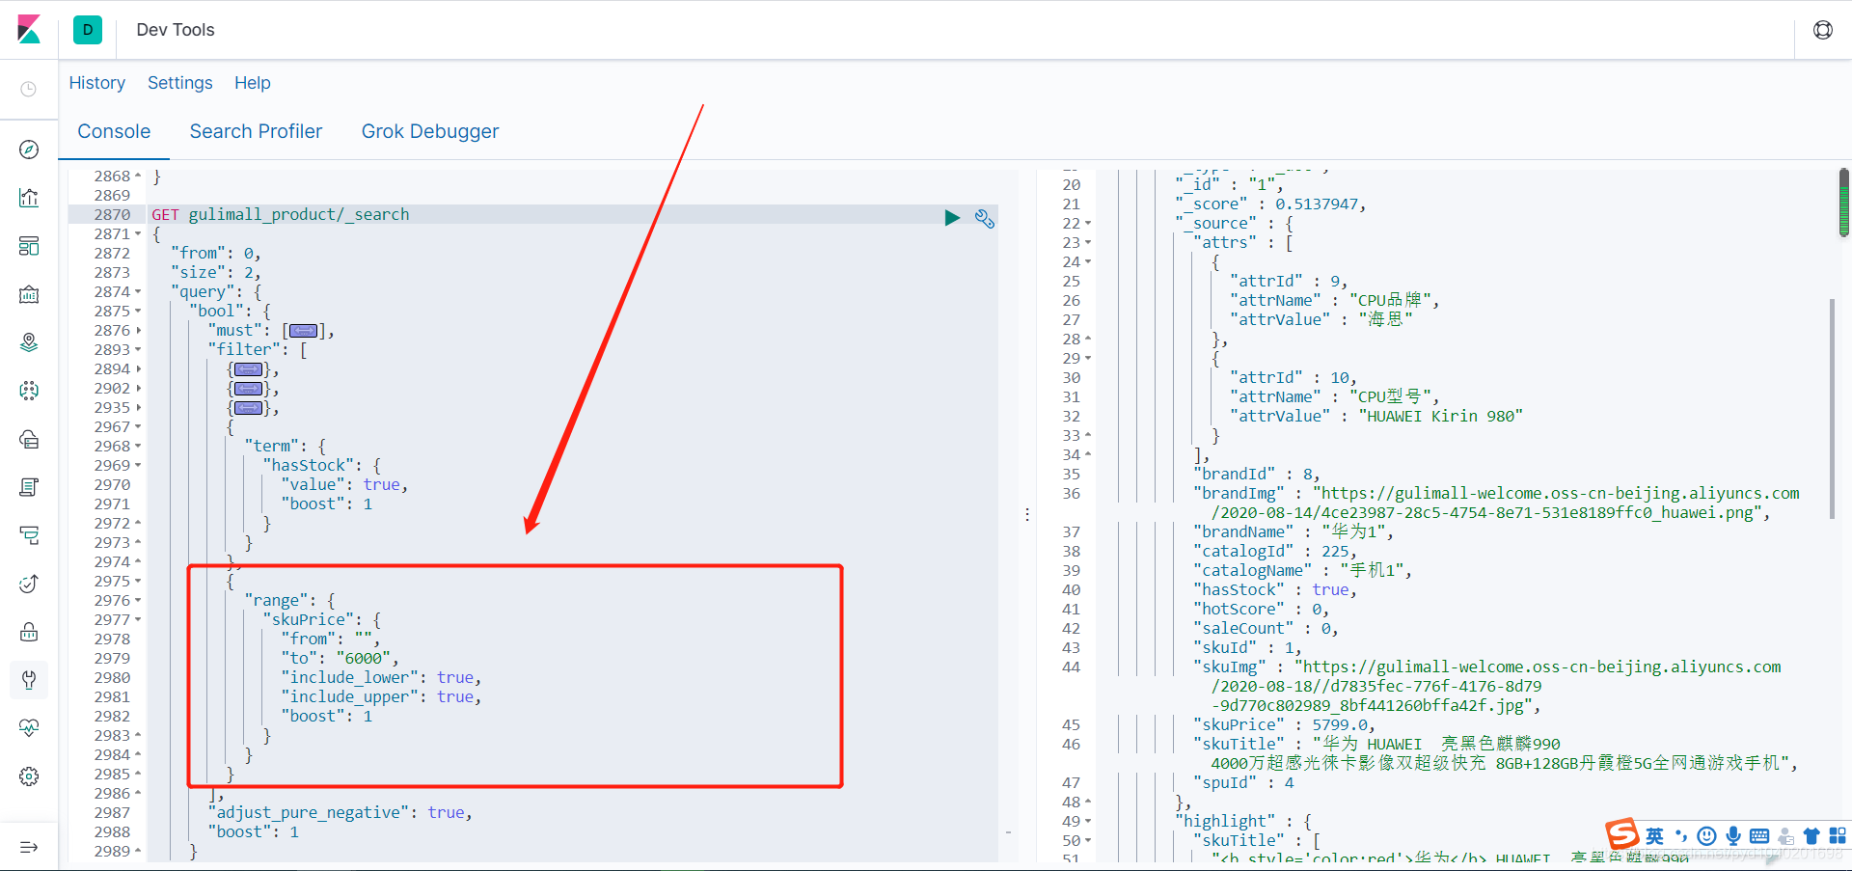The height and width of the screenshot is (871, 1852).
Task: Collapse attrs array at output line 23
Action: (1088, 243)
